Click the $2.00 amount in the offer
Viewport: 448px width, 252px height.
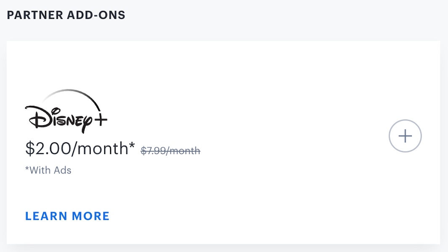[48, 148]
